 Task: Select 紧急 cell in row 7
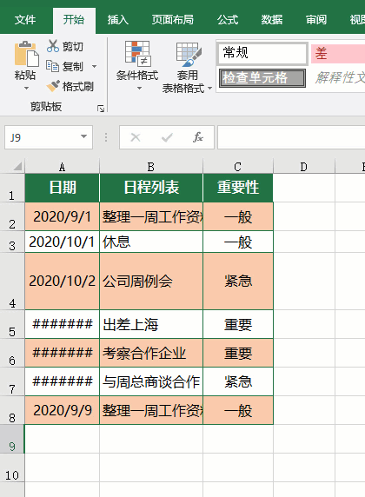238,381
